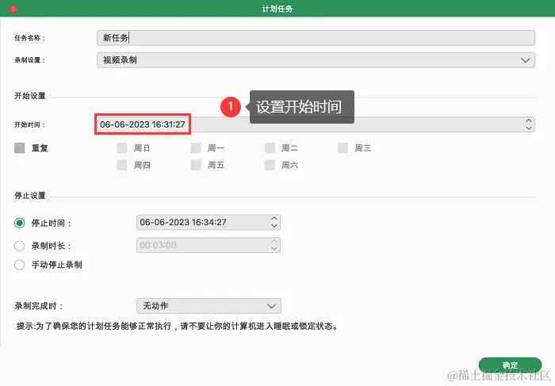Select the stop time (停止时间) radio button

[20, 223]
